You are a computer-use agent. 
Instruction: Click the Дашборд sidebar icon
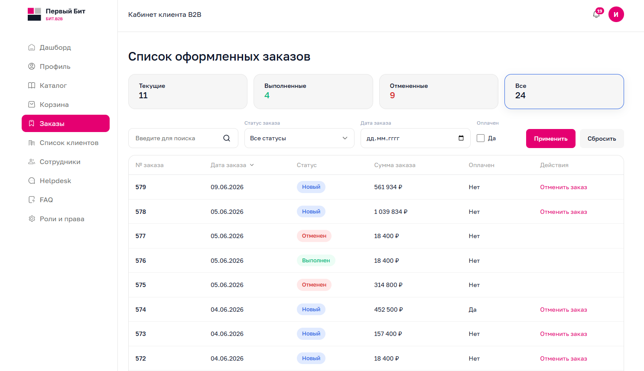click(32, 48)
